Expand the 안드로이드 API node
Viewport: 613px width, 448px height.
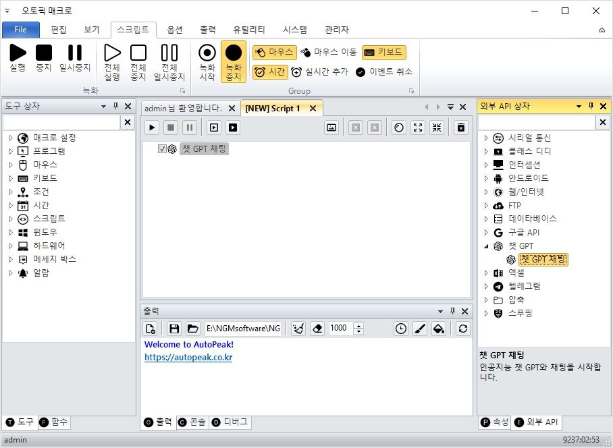486,179
